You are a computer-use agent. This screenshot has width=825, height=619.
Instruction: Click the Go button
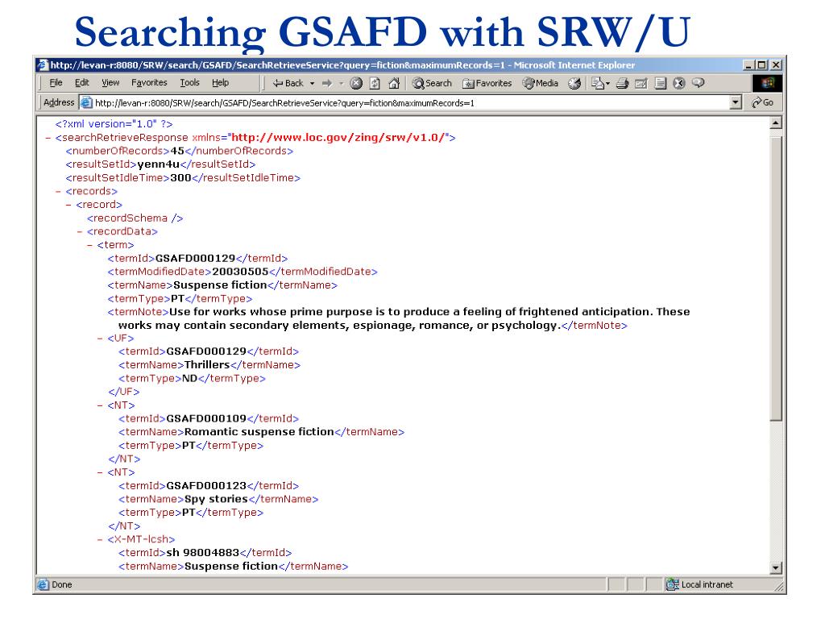click(x=763, y=102)
